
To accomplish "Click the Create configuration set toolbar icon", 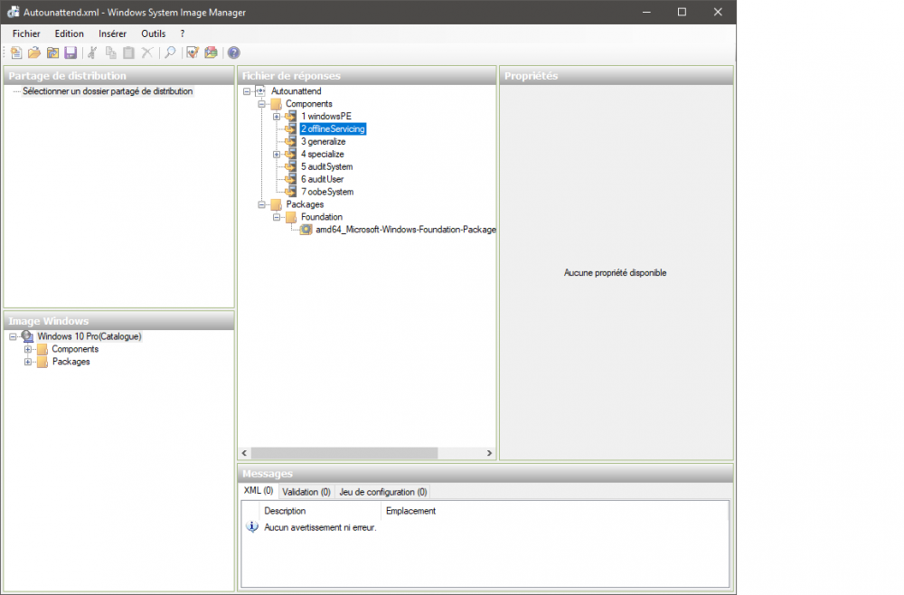I will (x=211, y=52).
